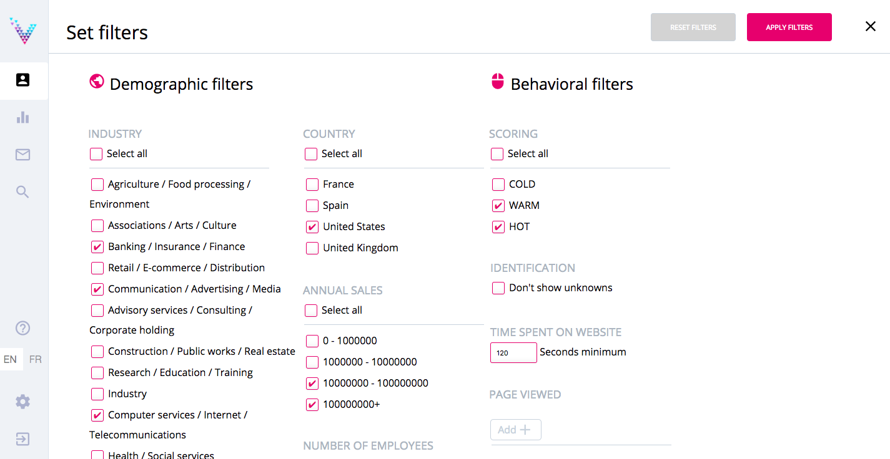Close the Set filters panel

[870, 26]
